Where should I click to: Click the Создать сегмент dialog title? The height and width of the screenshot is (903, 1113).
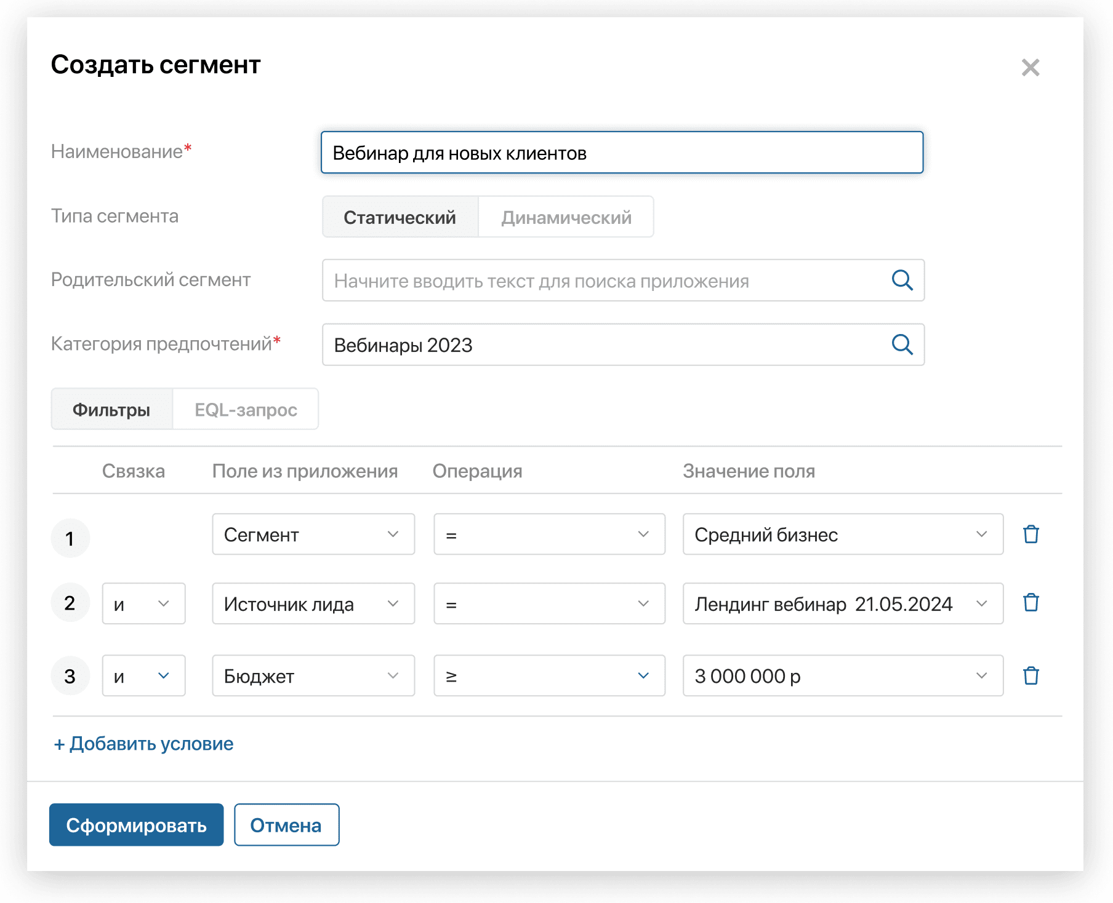point(156,65)
